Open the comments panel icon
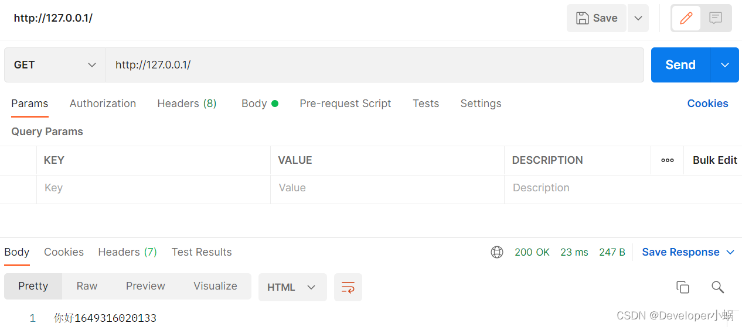Image resolution: width=742 pixels, height=327 pixels. point(716,18)
